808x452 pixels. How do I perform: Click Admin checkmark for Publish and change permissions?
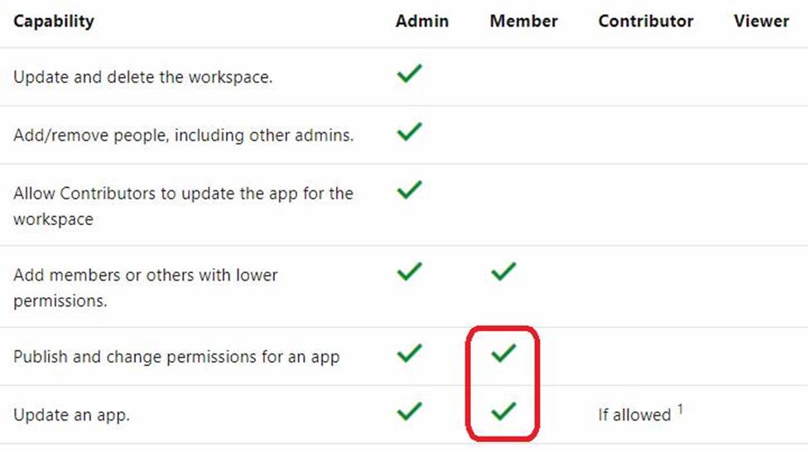pos(409,353)
